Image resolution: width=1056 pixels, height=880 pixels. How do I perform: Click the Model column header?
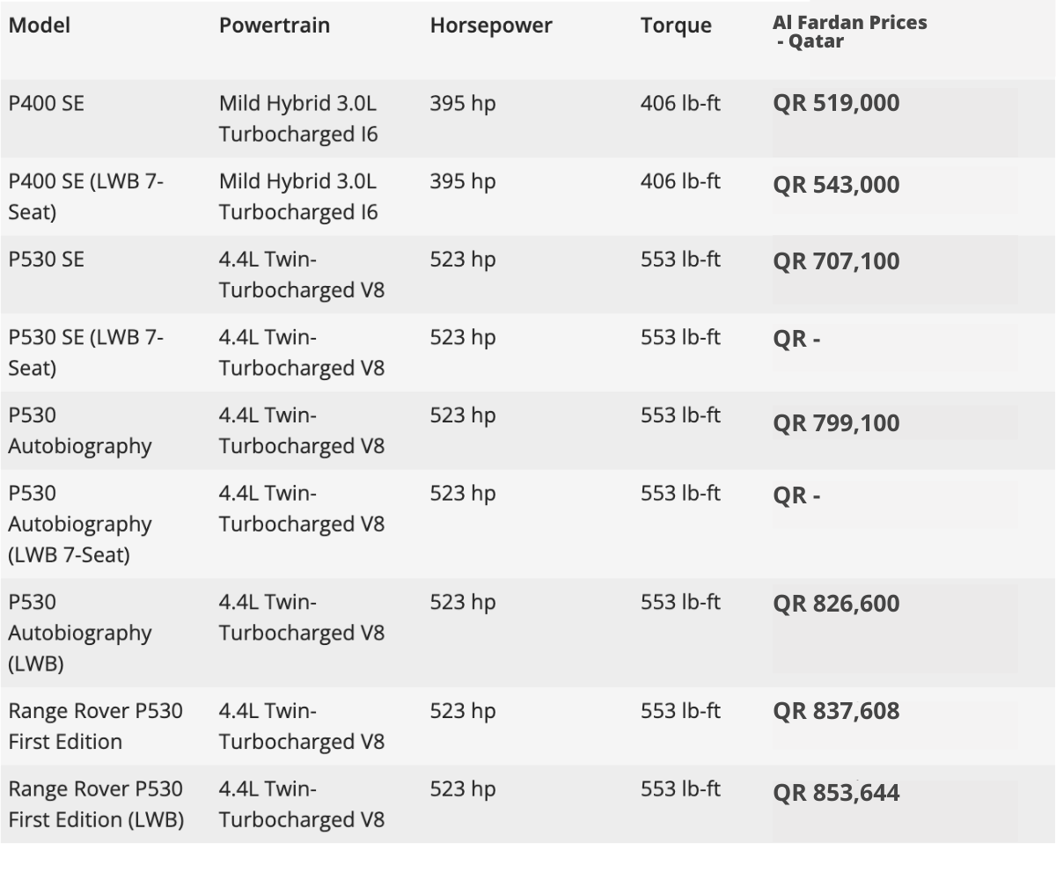click(39, 26)
